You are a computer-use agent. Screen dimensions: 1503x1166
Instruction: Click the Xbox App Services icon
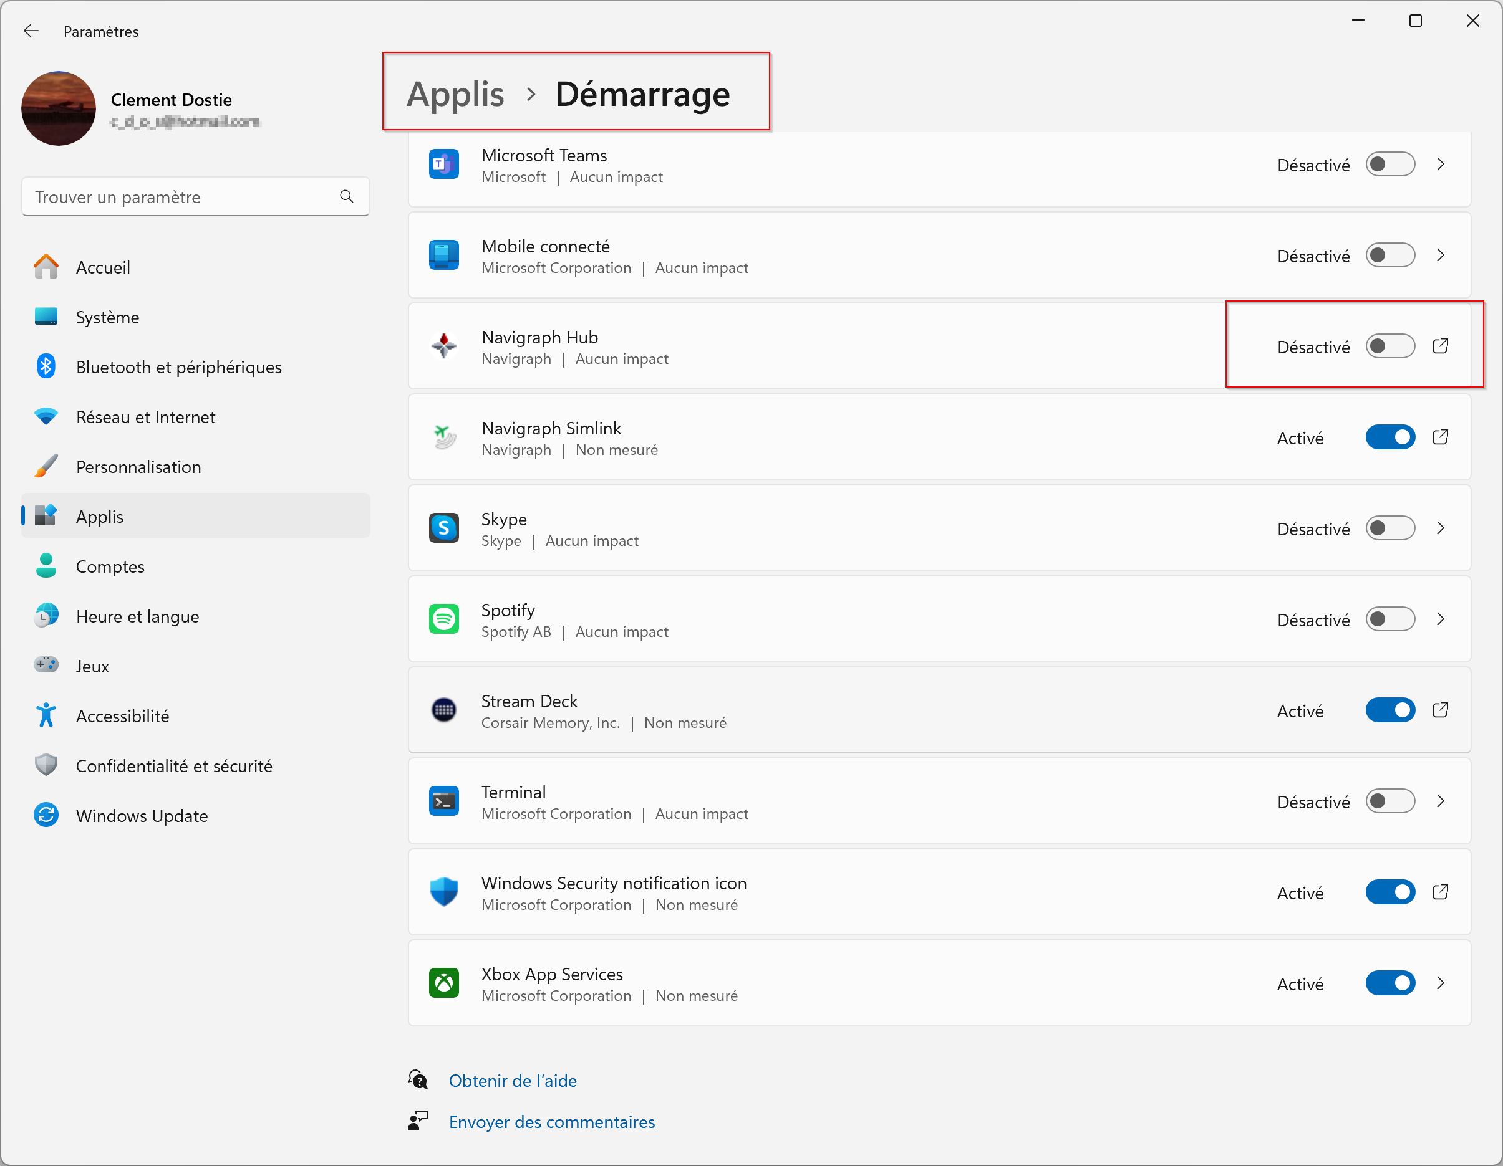pyautogui.click(x=444, y=982)
